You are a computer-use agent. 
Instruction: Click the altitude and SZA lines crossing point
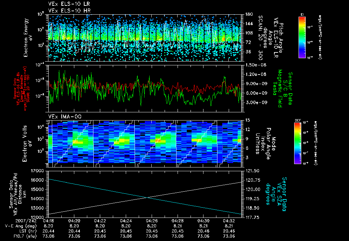click(147, 197)
